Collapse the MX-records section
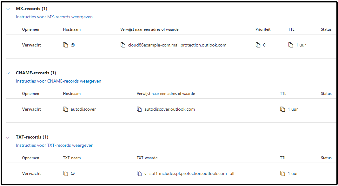 point(8,9)
